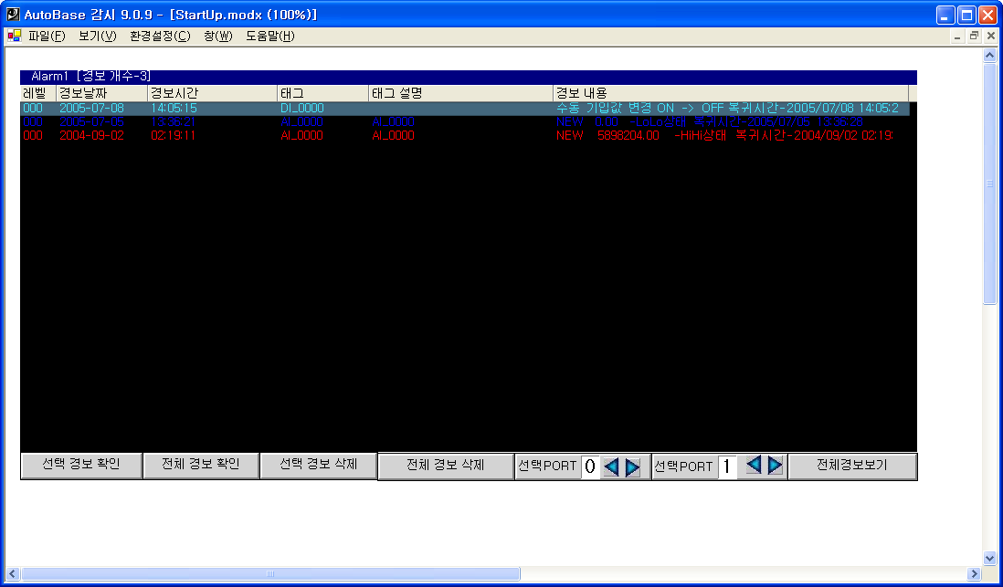This screenshot has width=1003, height=587.
Task: Select the alarm row dated 2004-09-02
Action: [464, 135]
